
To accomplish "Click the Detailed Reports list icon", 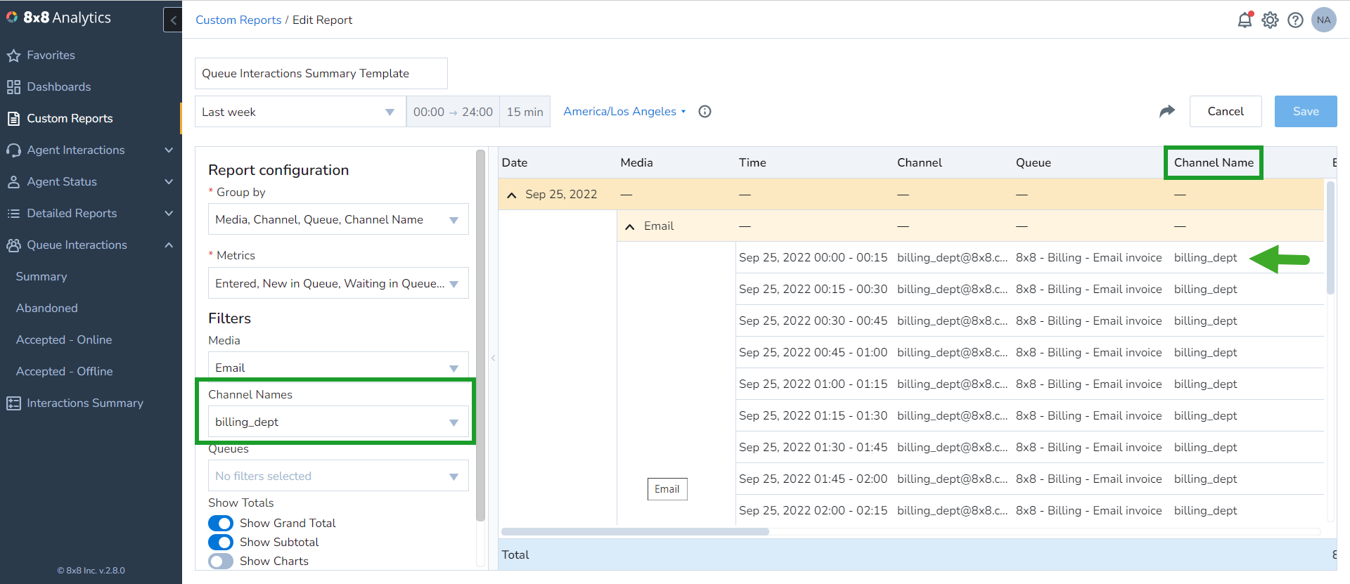I will click(x=13, y=214).
